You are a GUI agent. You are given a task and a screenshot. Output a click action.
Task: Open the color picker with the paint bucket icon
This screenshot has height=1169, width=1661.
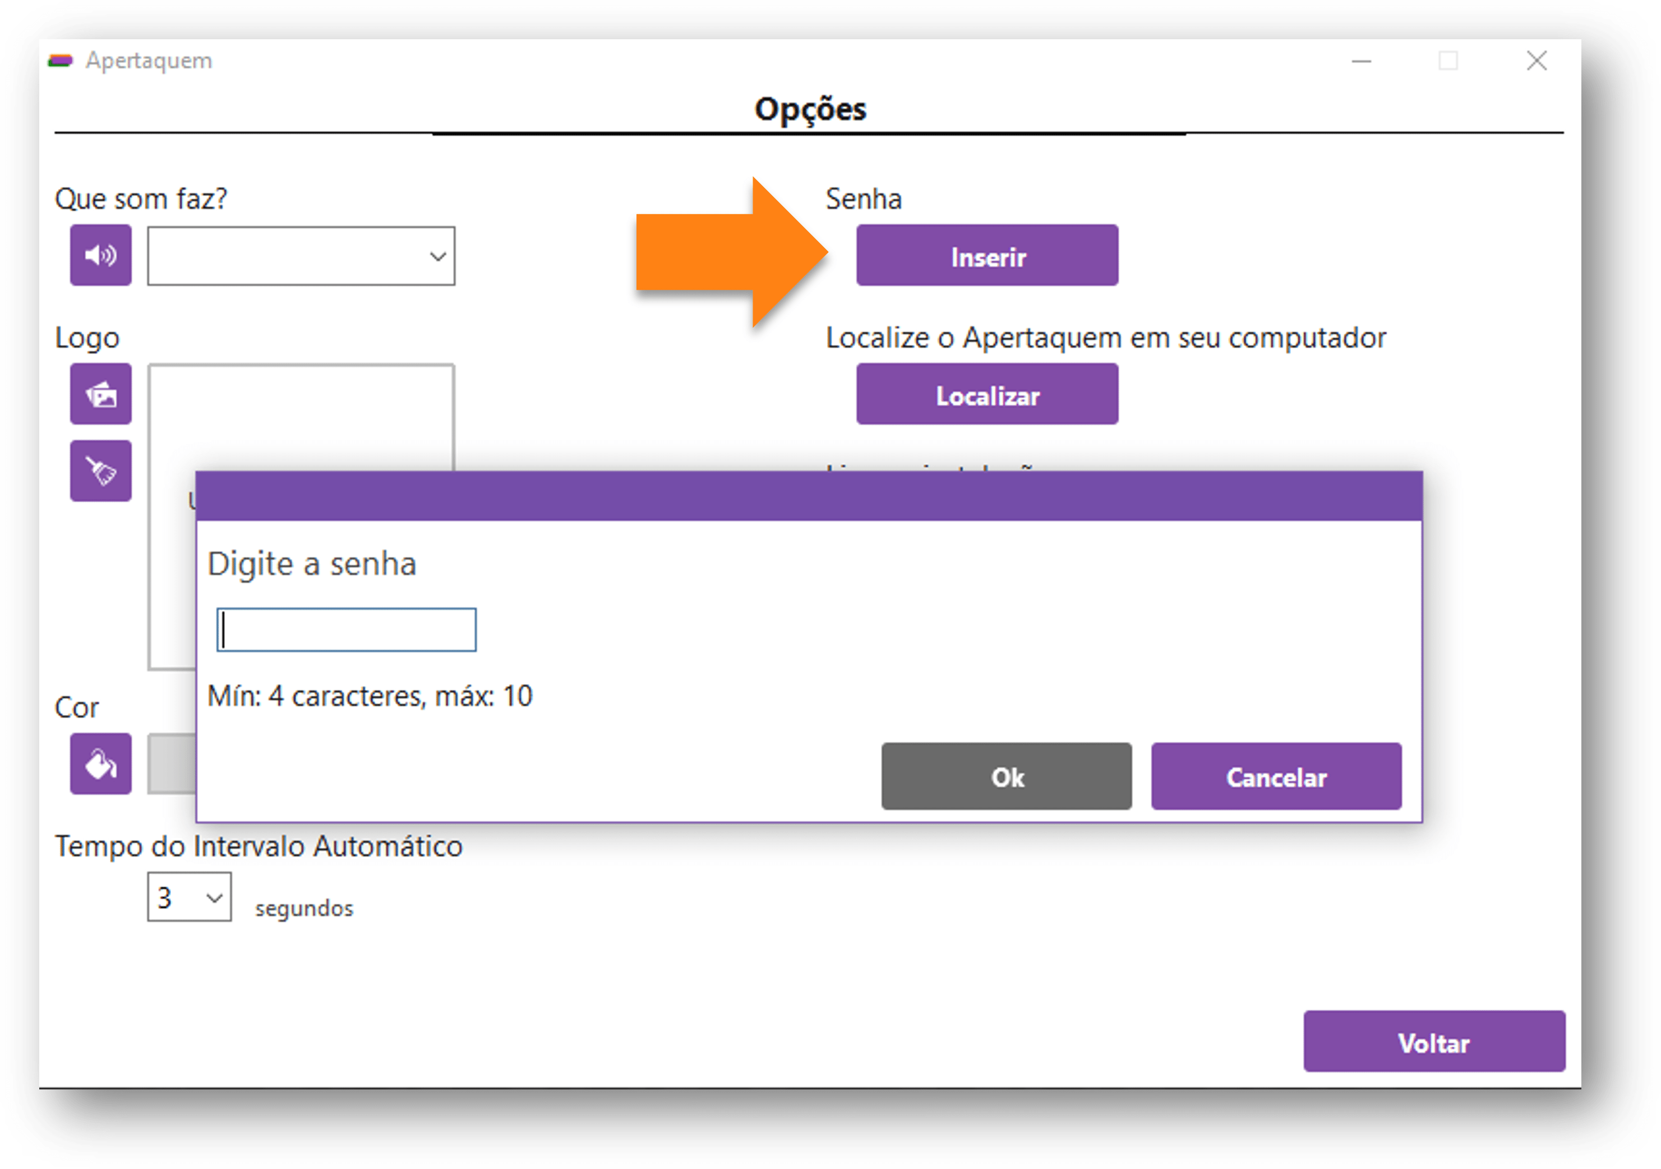click(x=100, y=764)
